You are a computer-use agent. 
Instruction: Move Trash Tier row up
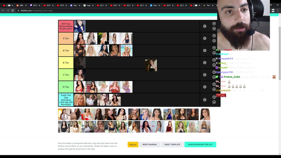tap(214, 97)
